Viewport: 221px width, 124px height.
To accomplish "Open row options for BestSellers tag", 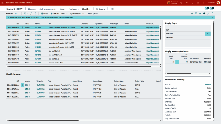I will click(208, 34).
